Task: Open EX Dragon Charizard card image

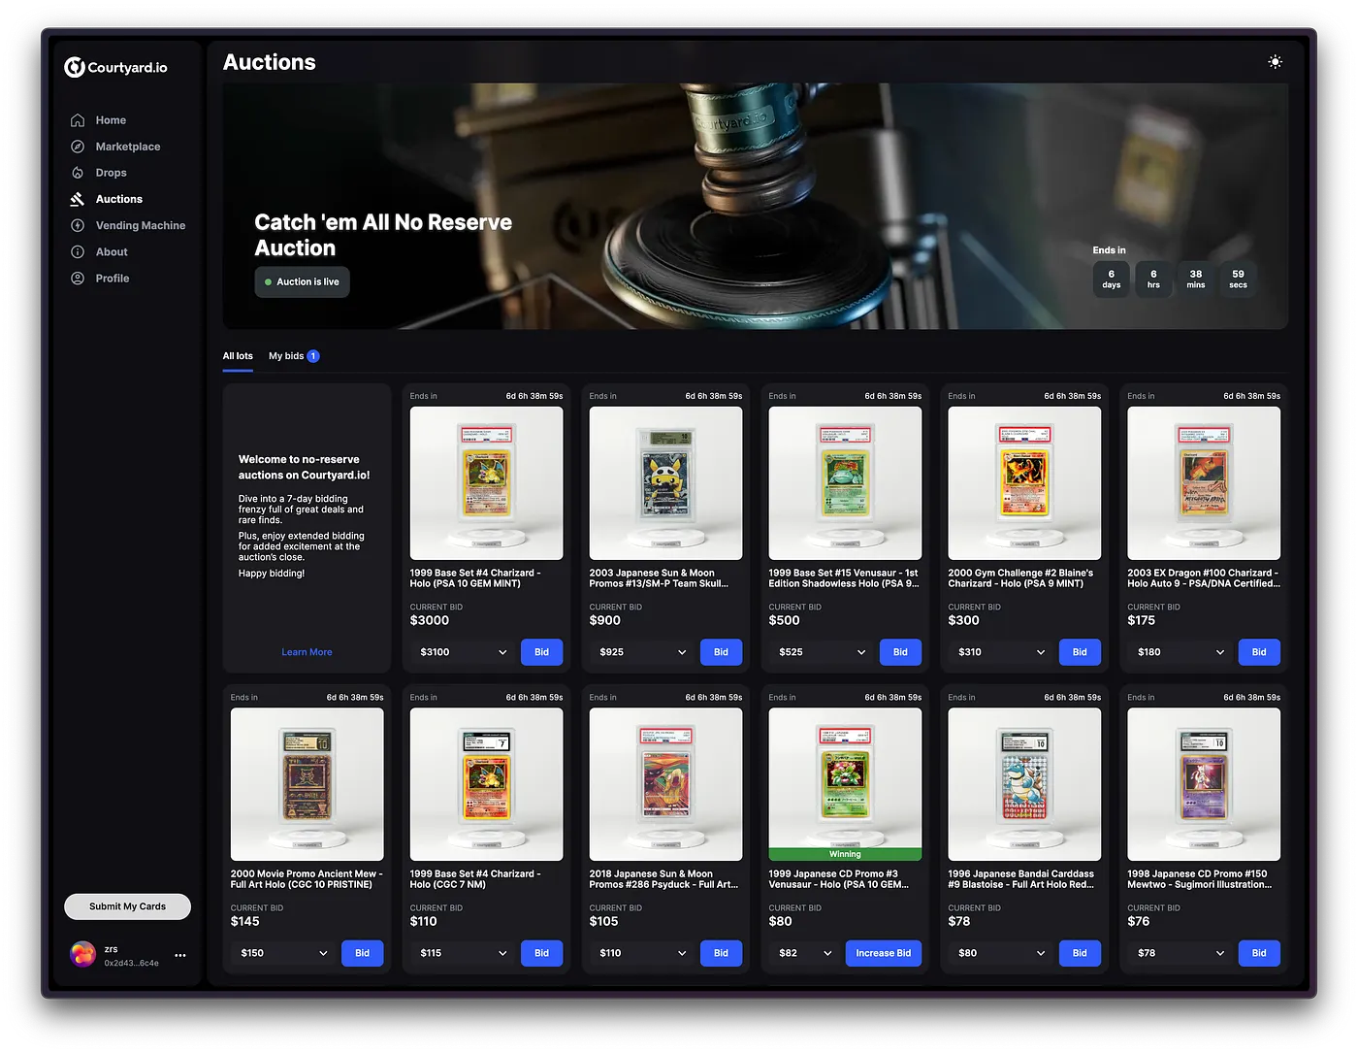Action: [1204, 482]
